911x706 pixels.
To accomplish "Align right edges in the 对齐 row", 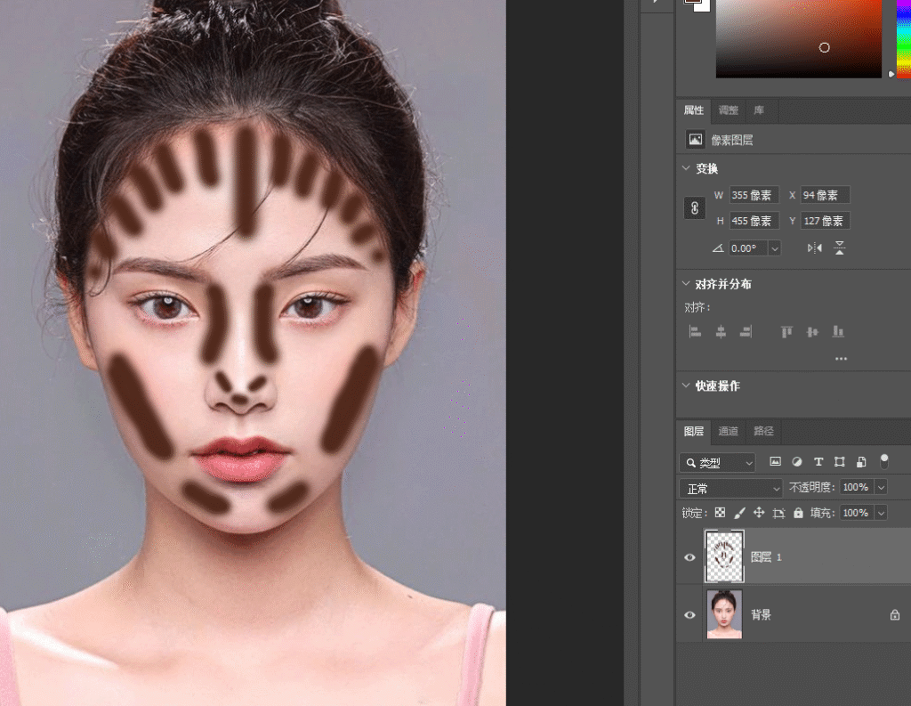I will click(x=746, y=331).
